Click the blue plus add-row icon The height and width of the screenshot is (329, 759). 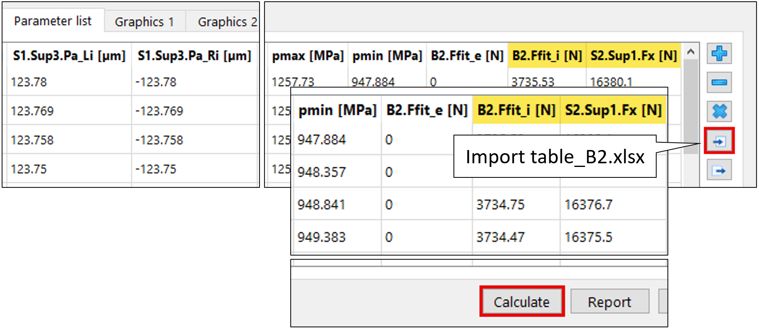tap(719, 54)
